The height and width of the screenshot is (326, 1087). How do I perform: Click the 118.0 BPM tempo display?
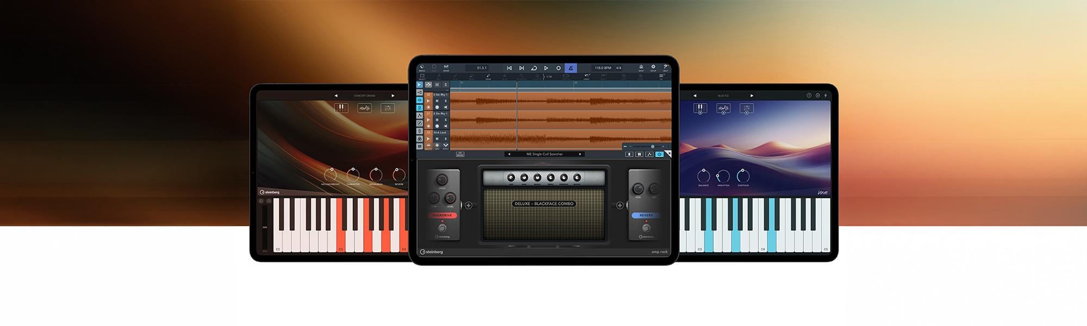pyautogui.click(x=602, y=68)
